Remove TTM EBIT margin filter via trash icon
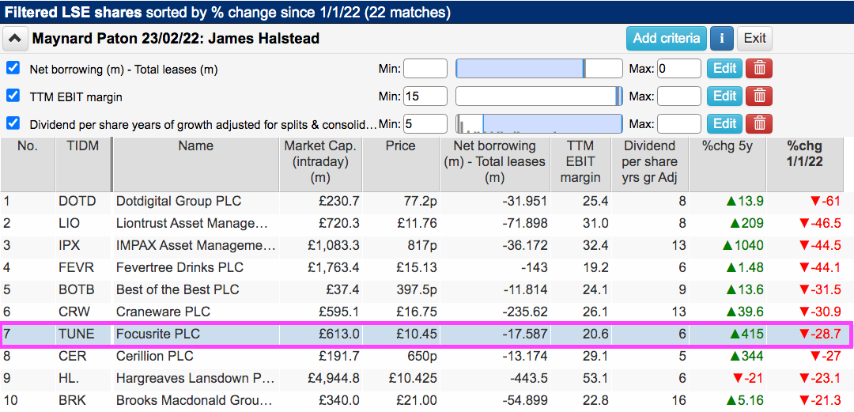Screen dimensions: 854x412 [x=758, y=96]
